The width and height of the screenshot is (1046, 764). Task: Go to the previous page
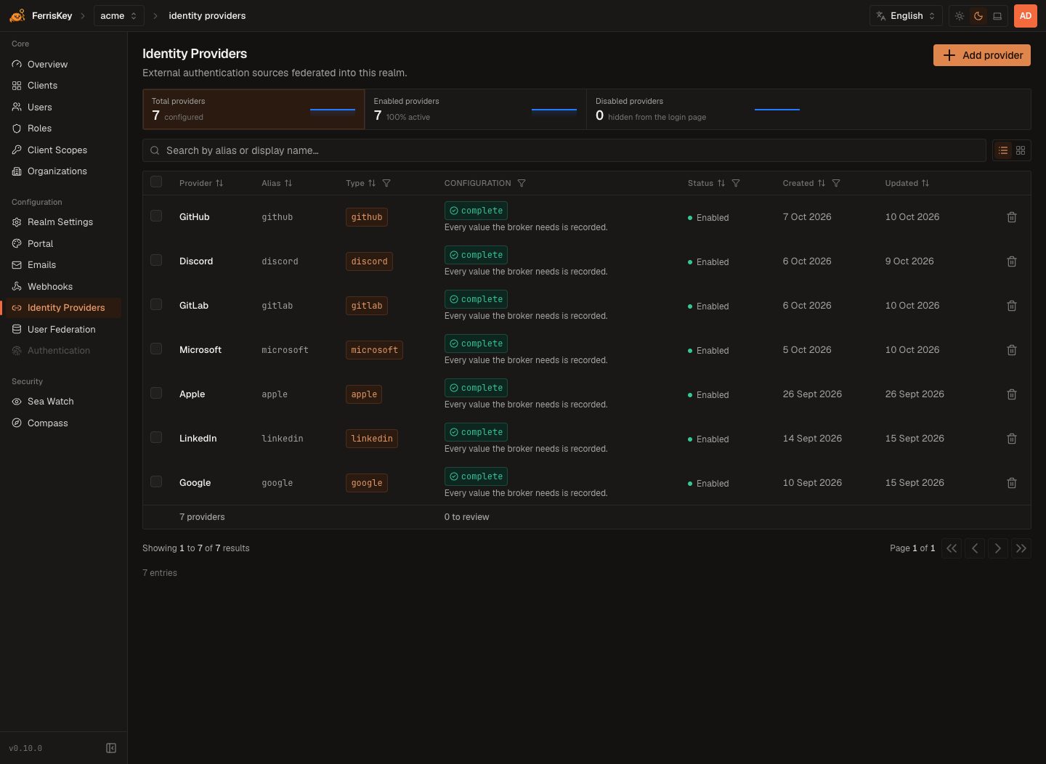coord(975,548)
